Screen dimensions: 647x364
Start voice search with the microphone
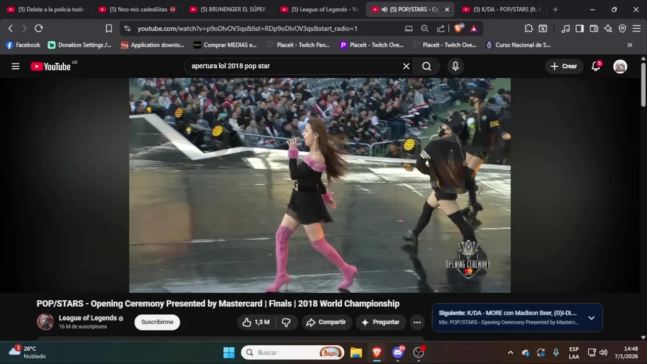tap(455, 66)
